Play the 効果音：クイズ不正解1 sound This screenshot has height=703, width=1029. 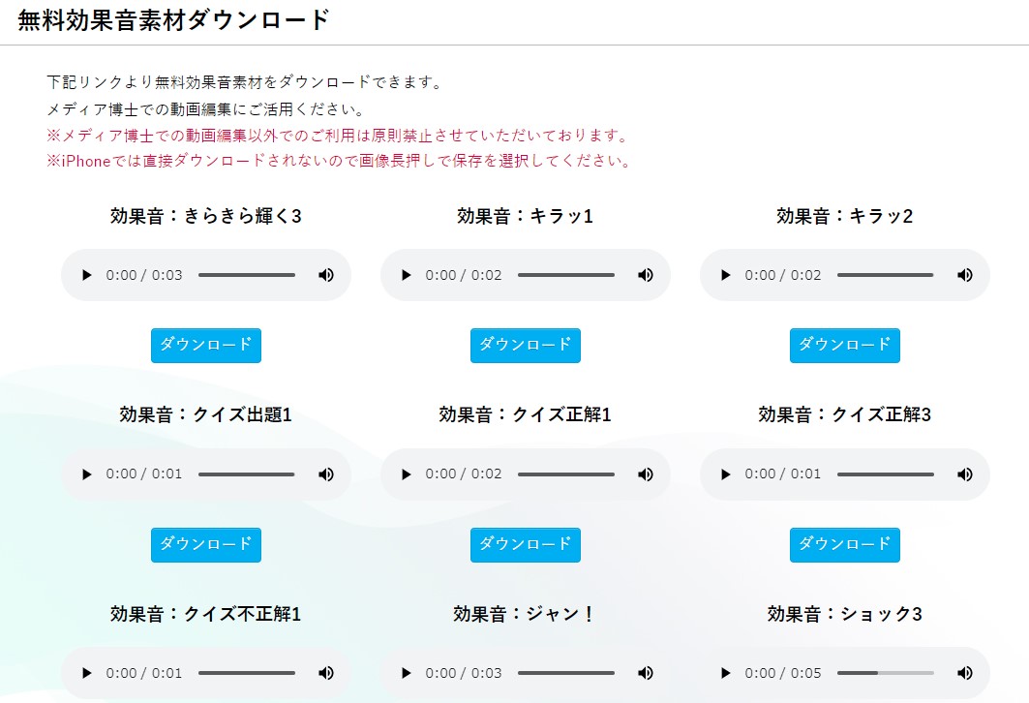tap(86, 673)
